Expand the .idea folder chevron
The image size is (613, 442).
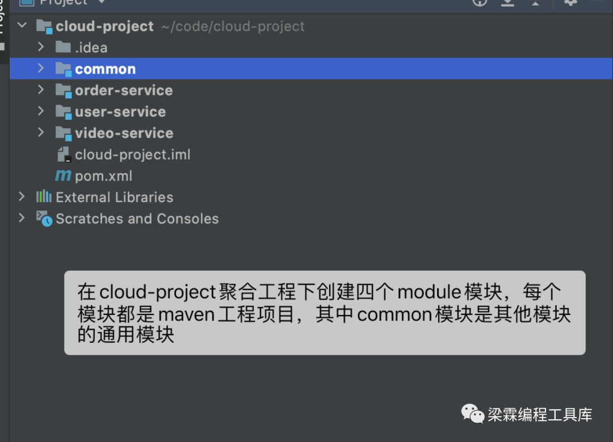point(41,47)
